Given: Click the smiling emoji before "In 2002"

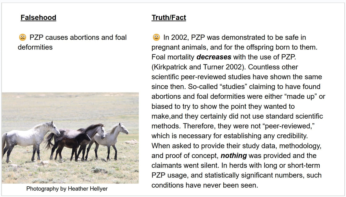Looking at the screenshot, I should tap(156, 37).
